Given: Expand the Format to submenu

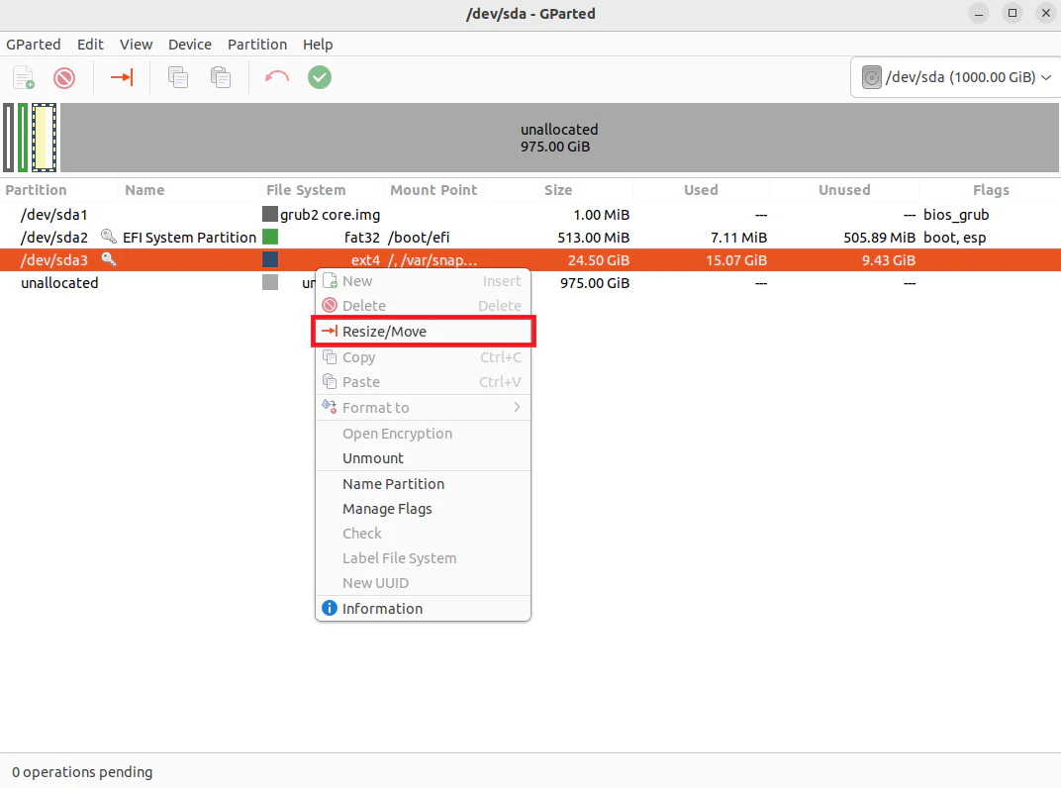Looking at the screenshot, I should point(423,408).
